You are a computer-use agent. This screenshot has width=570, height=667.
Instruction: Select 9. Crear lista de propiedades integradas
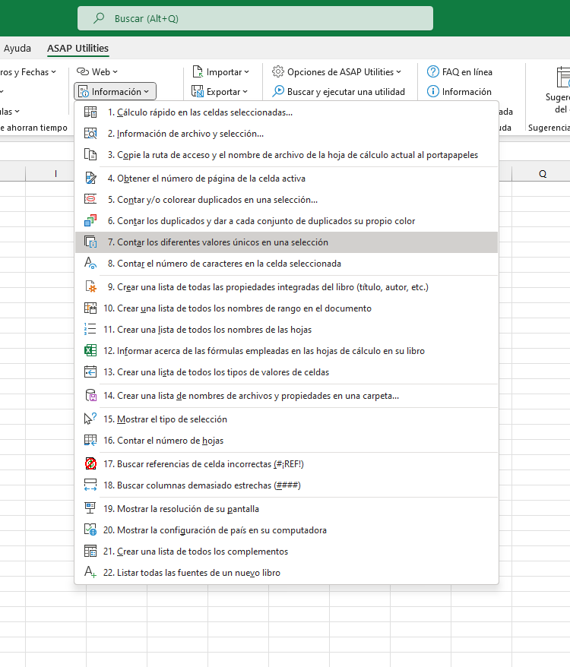pos(286,287)
